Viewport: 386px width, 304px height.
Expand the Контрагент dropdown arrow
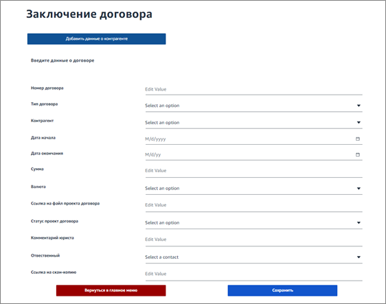coord(359,122)
